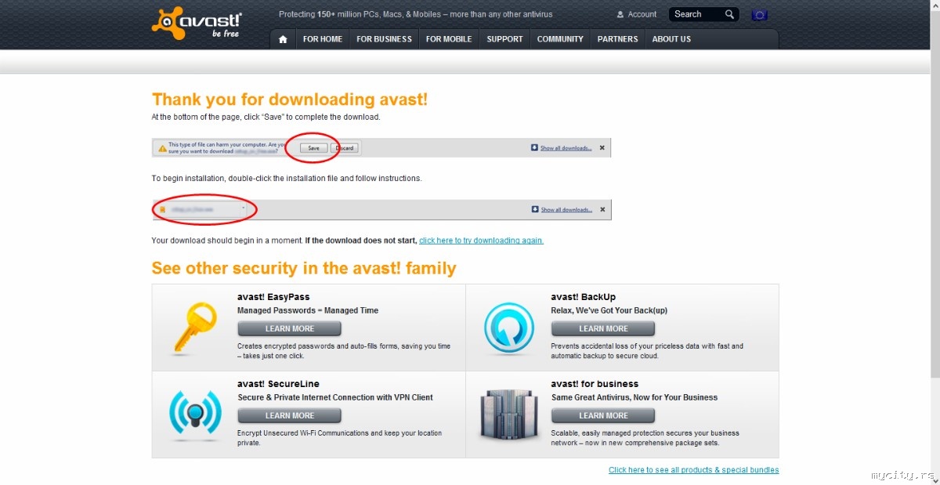
Task: Click the Account link
Action: (642, 14)
